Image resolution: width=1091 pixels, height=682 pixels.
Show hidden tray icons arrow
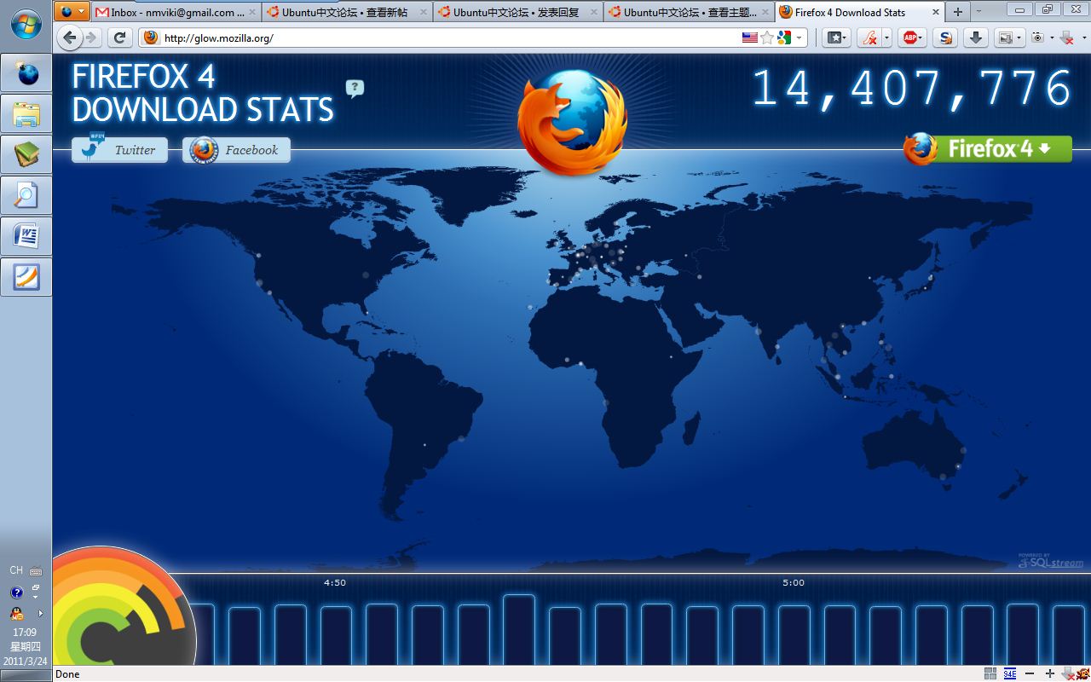coord(40,613)
